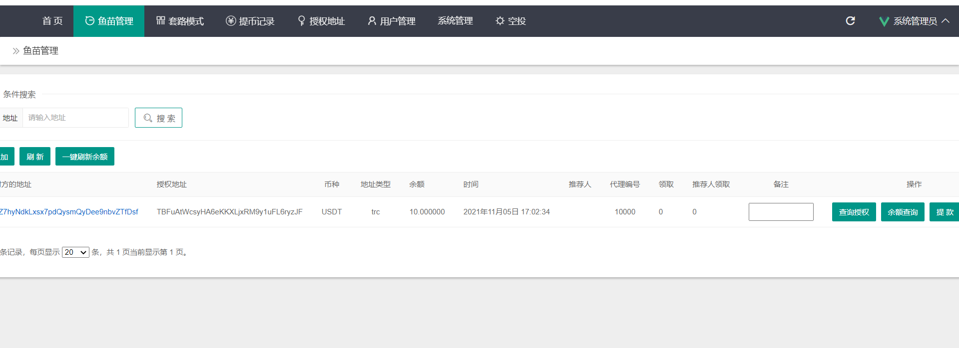
Task: Click 一键刷新余额 button
Action: point(85,157)
